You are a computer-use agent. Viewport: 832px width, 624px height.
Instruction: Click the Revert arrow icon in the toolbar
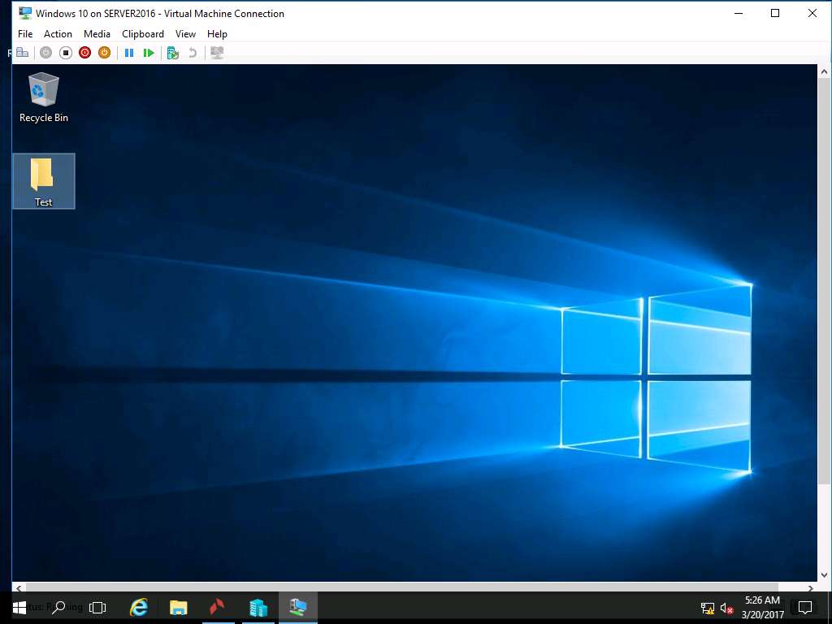(193, 53)
